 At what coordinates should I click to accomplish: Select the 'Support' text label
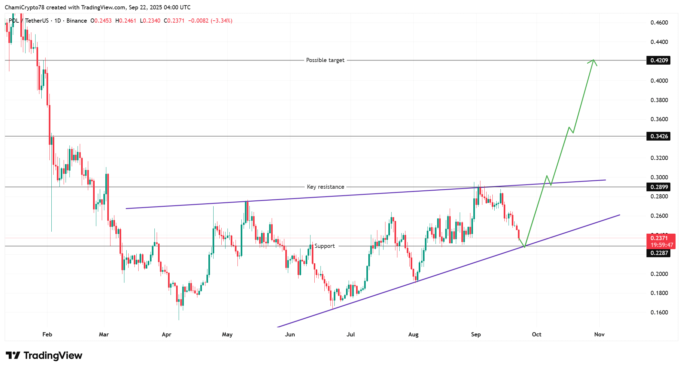coord(324,246)
